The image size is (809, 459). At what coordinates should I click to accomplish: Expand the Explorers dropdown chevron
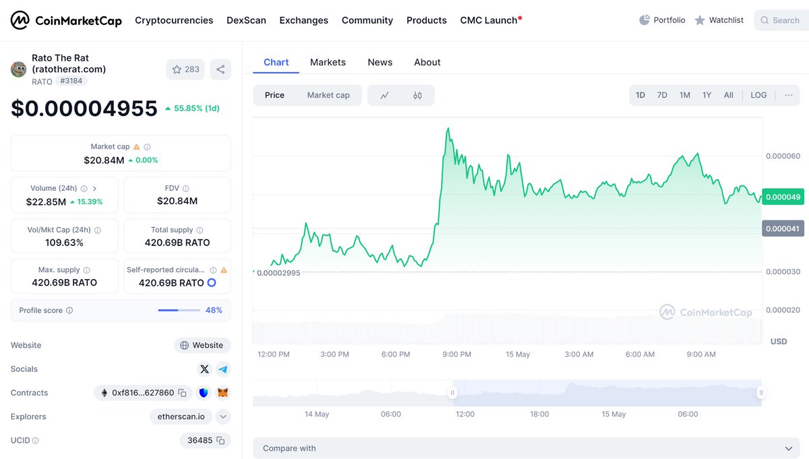pyautogui.click(x=223, y=417)
